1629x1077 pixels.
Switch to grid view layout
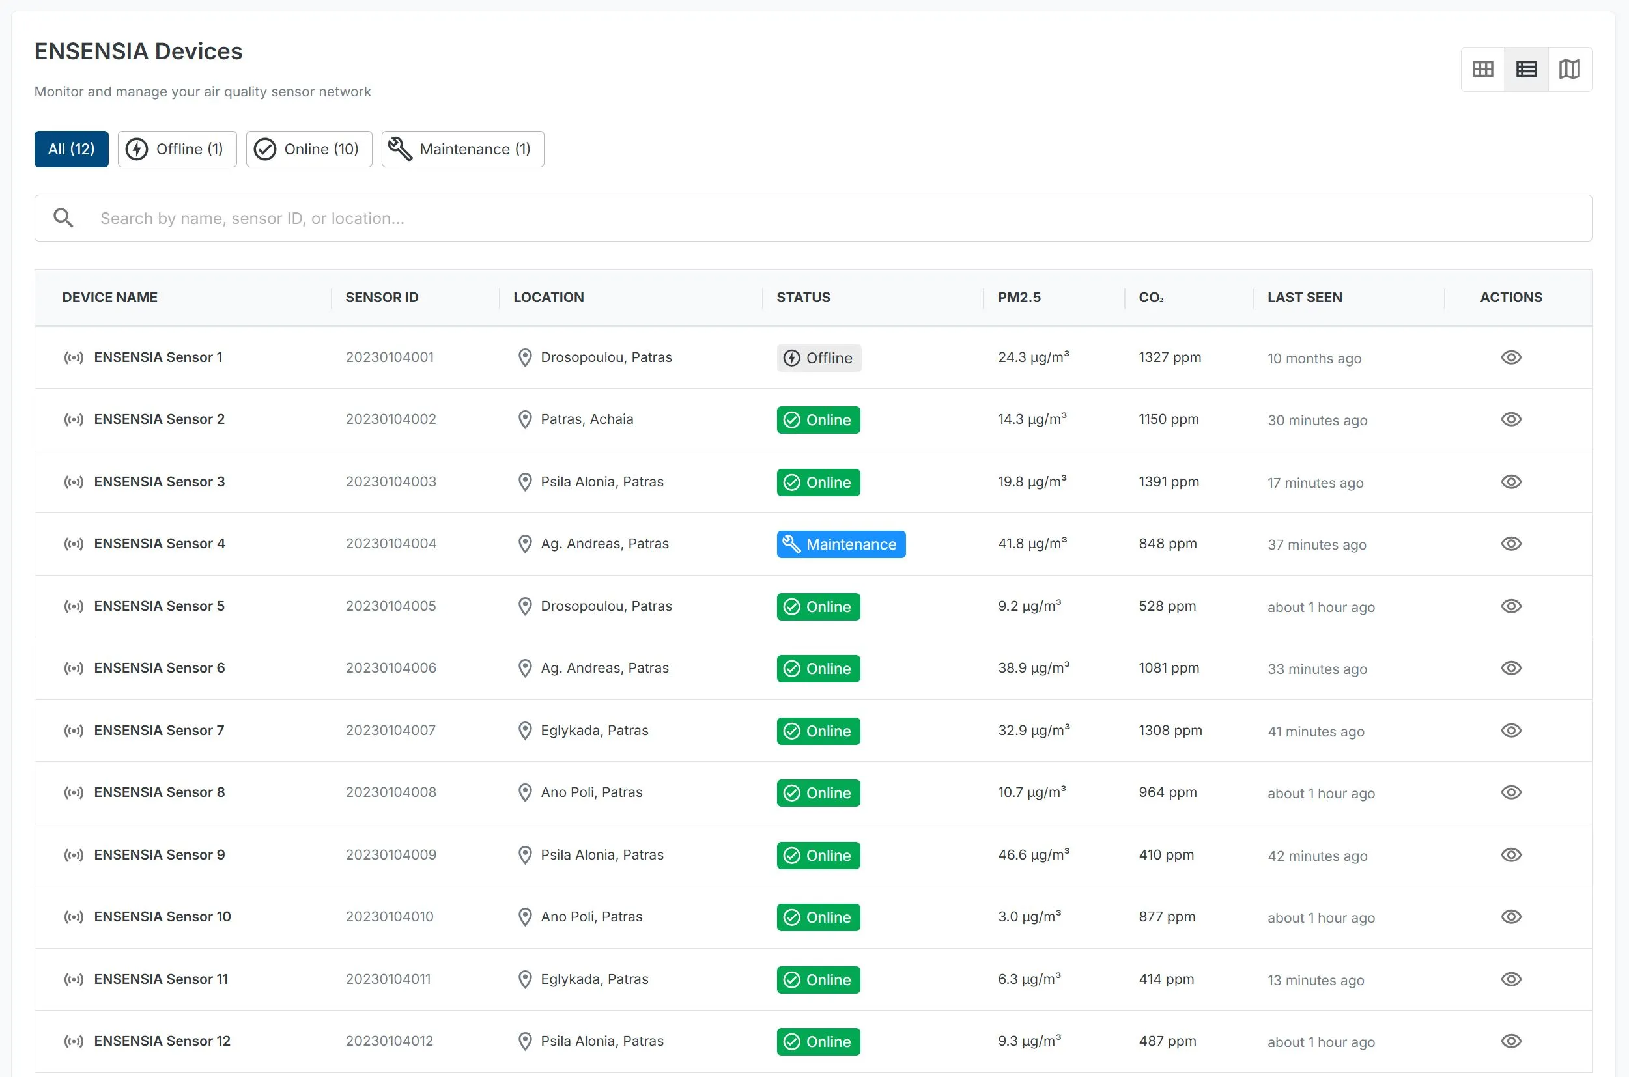coord(1482,70)
